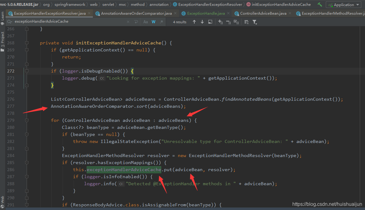Viewport: 365px width, 210px height.
Task: Click the add occurrence icon in search bar
Action: click(x=220, y=21)
